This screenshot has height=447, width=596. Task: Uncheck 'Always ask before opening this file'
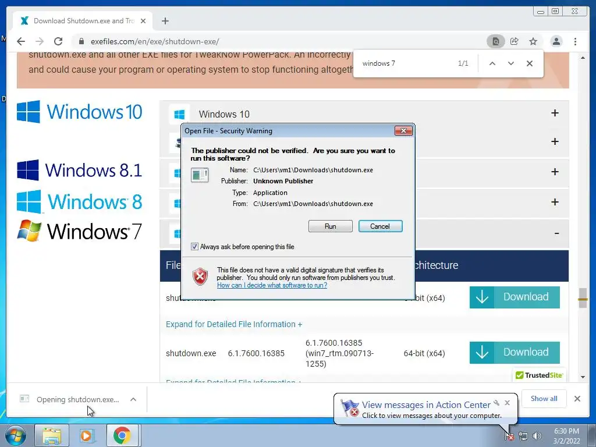[194, 247]
